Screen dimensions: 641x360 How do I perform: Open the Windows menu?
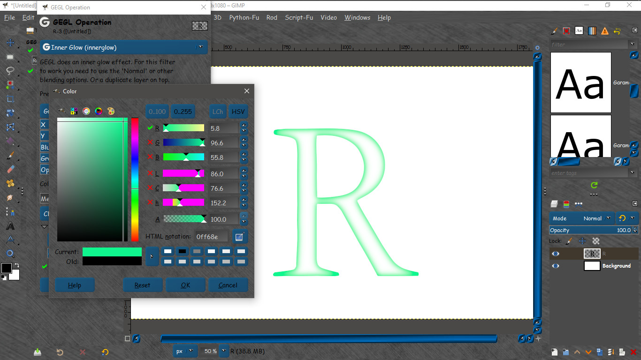[x=357, y=17]
